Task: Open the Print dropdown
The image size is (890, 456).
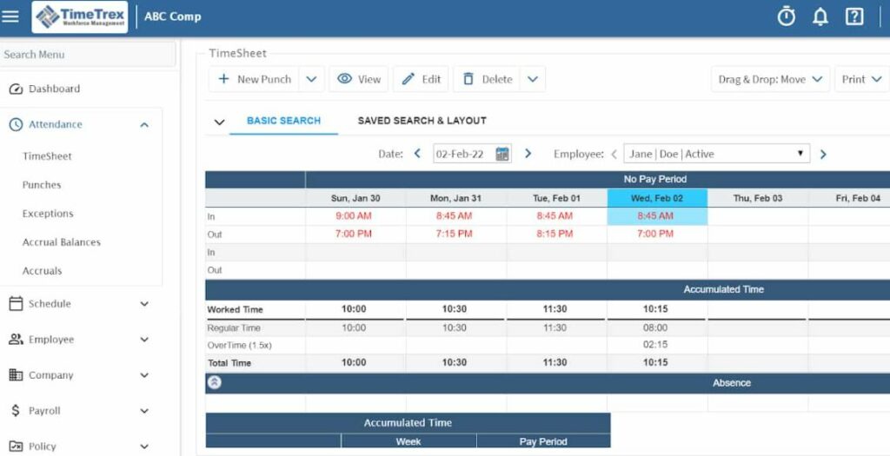Action: [861, 79]
